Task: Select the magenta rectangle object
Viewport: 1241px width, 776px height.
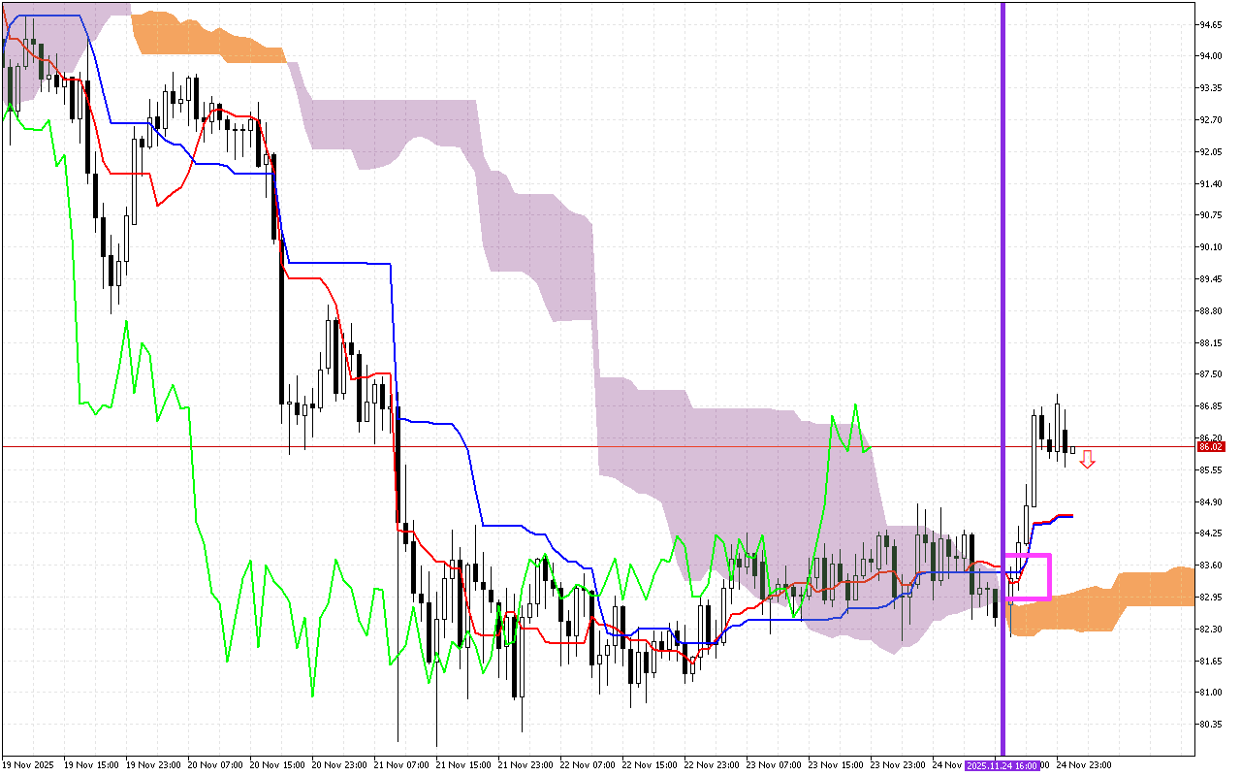Action: tap(1050, 577)
